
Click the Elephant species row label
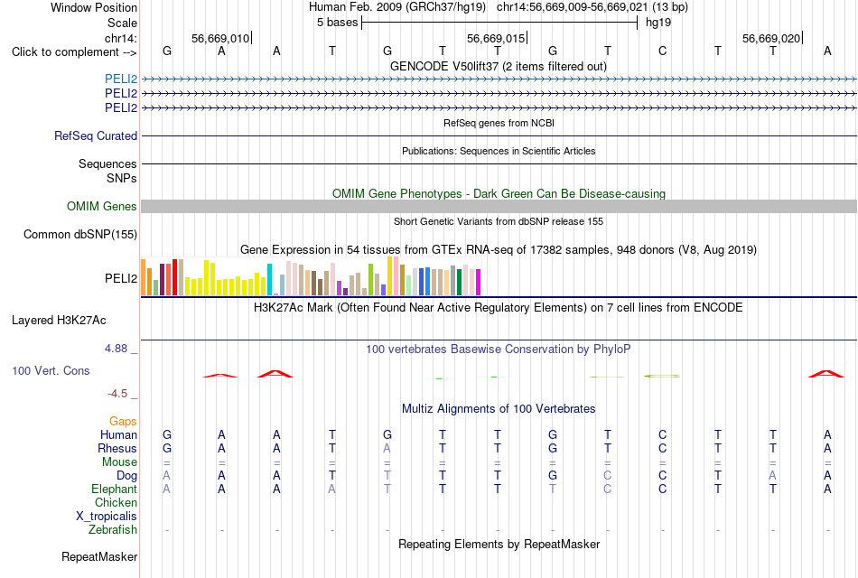coord(114,489)
